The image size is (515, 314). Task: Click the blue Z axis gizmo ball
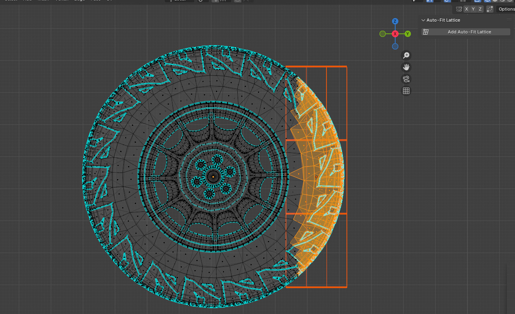click(x=395, y=21)
